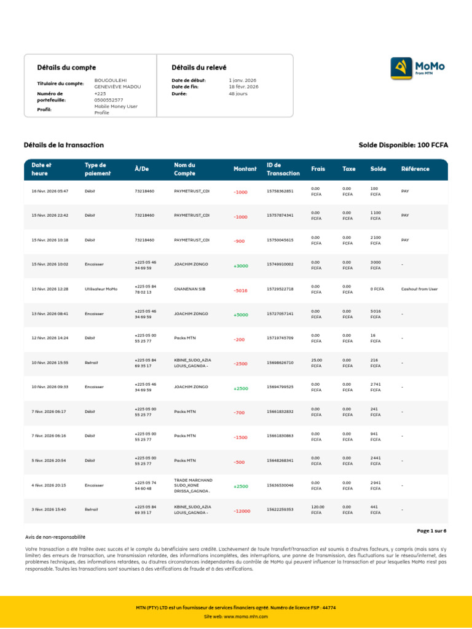This screenshot has height=629, width=472.
Task: Click the Solde Disponible: 100 FCFA text
Action: (x=403, y=145)
